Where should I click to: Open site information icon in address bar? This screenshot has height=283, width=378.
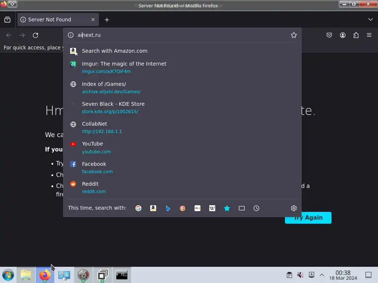pyautogui.click(x=71, y=35)
